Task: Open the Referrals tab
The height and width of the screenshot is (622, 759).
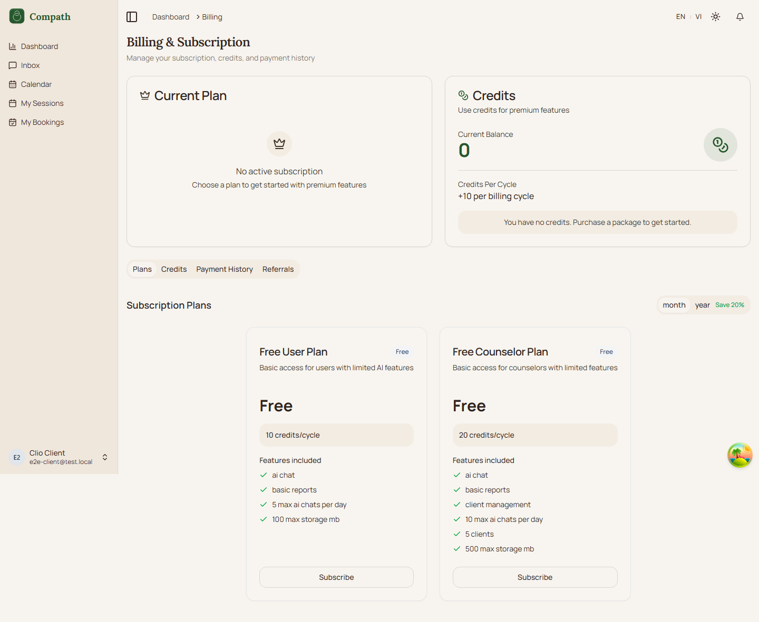Action: pyautogui.click(x=278, y=269)
